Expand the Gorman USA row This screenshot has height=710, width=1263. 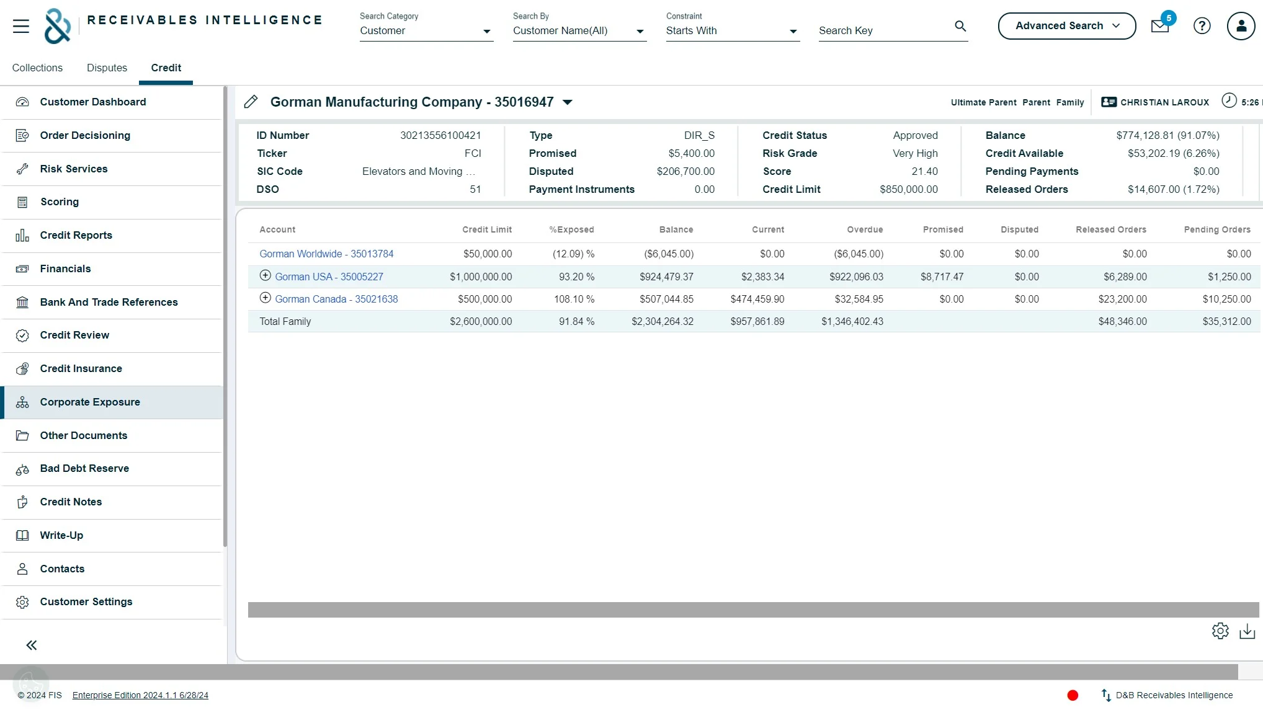pyautogui.click(x=265, y=275)
